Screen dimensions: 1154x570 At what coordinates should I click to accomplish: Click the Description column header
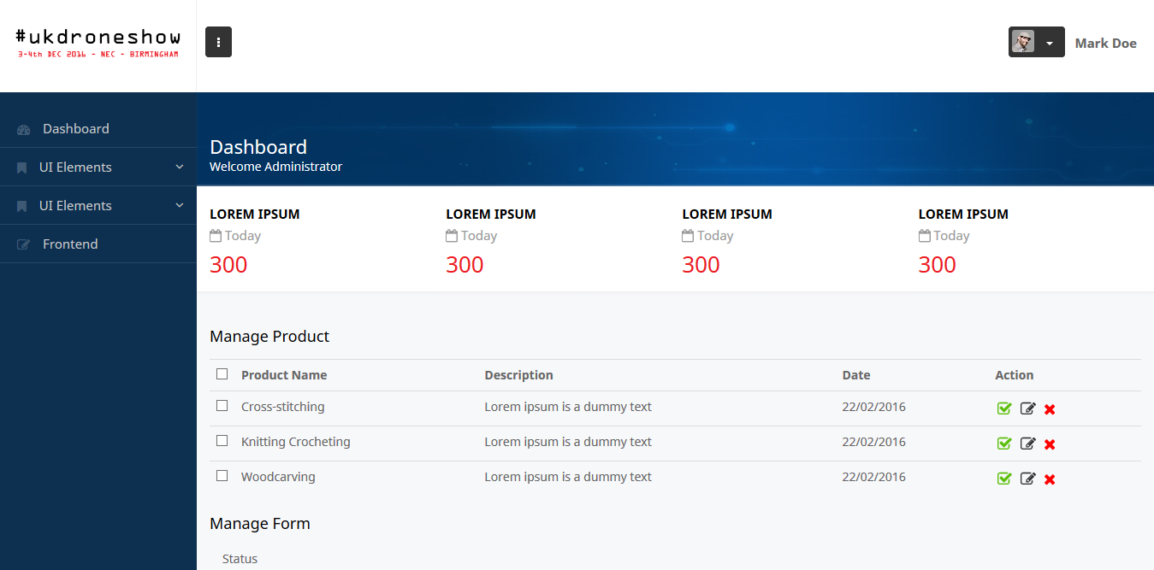tap(518, 375)
